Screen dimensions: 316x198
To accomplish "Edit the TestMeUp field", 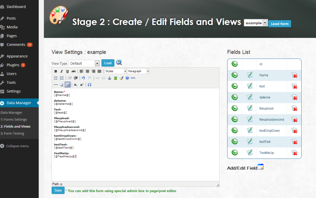I will point(250,152).
